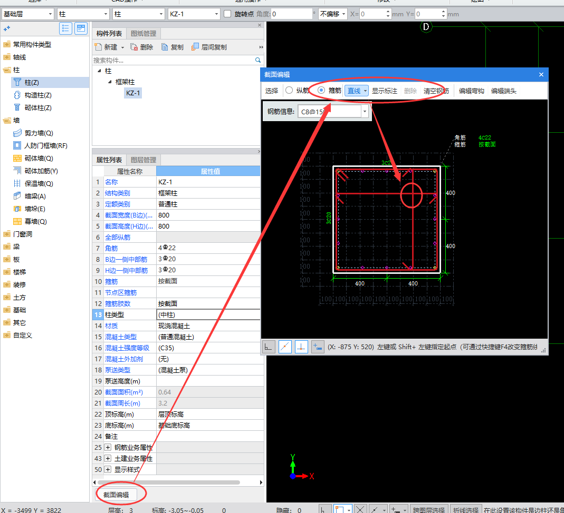This screenshot has width=564, height=513.
Task: Click 选择 in section editor toolbar
Action: point(272,91)
